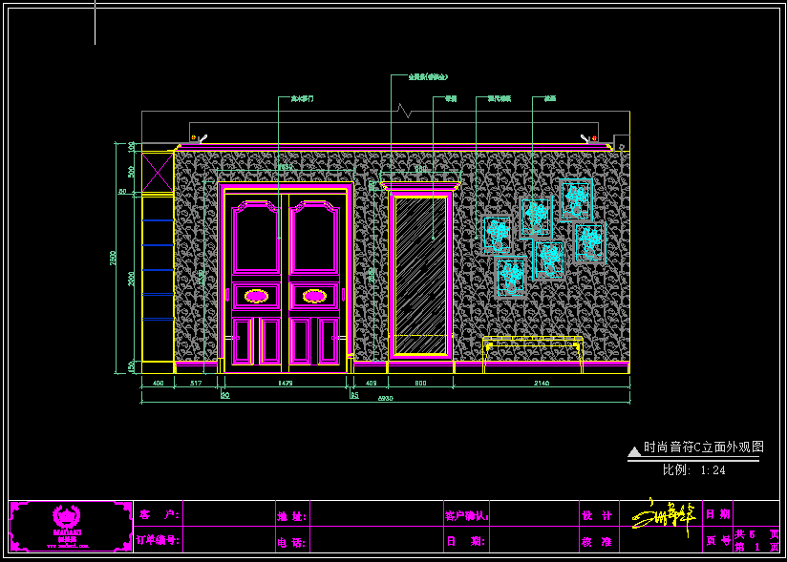Screen dimensions: 787x562
Task: Select the break-line zigzag on ceiling line
Action: pyautogui.click(x=404, y=111)
